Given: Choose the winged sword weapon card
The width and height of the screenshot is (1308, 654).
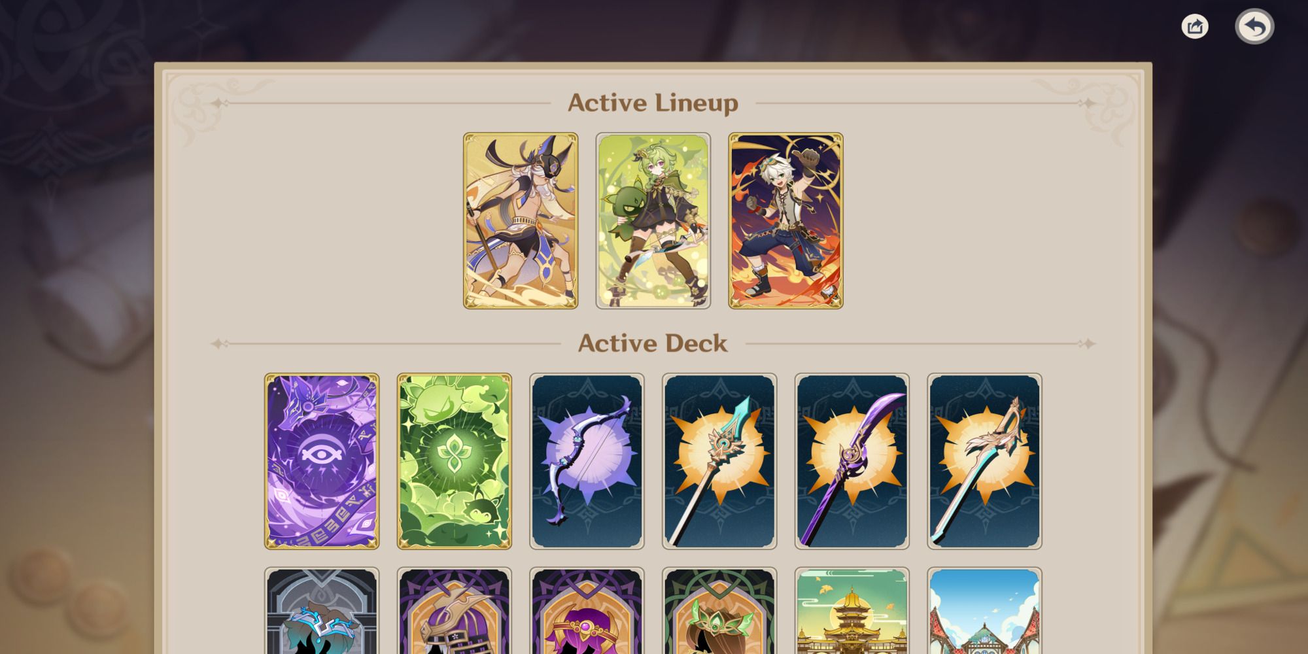Looking at the screenshot, I should pos(985,462).
